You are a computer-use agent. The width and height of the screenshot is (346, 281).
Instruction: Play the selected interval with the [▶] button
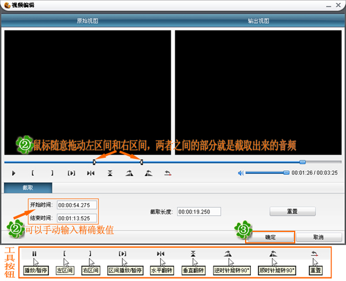pyautogui.click(x=72, y=173)
